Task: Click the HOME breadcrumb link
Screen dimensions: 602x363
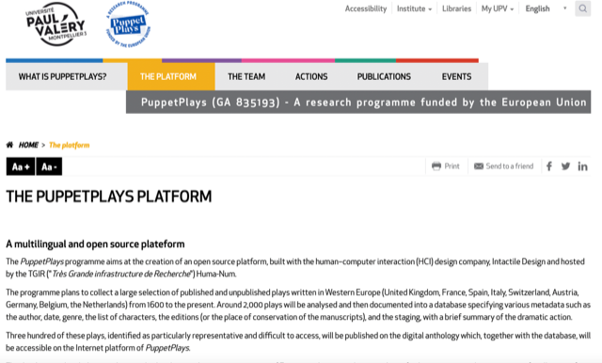Action: (28, 145)
